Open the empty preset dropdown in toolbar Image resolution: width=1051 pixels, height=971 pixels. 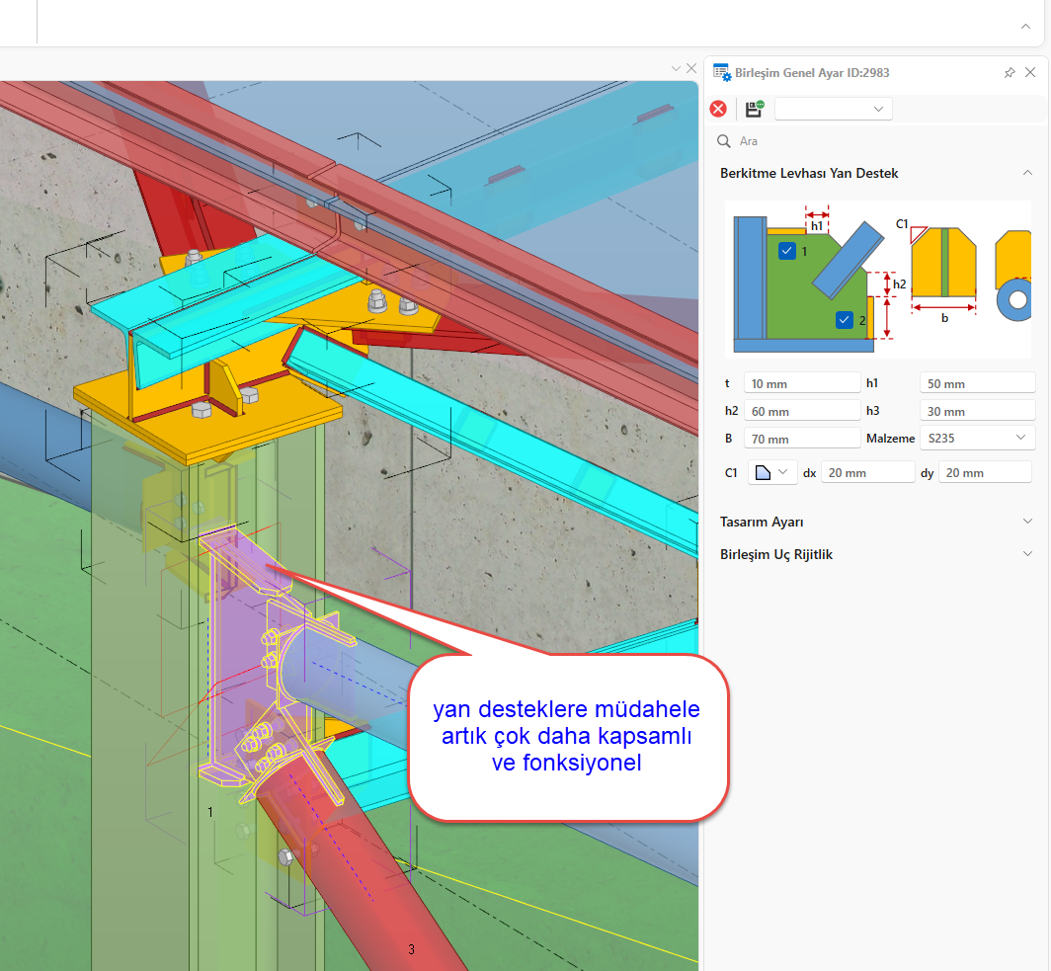point(833,109)
